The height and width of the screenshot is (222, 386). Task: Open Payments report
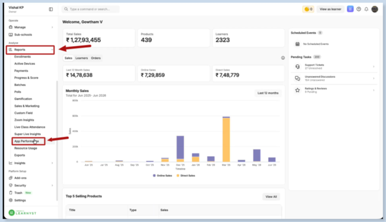click(21, 70)
